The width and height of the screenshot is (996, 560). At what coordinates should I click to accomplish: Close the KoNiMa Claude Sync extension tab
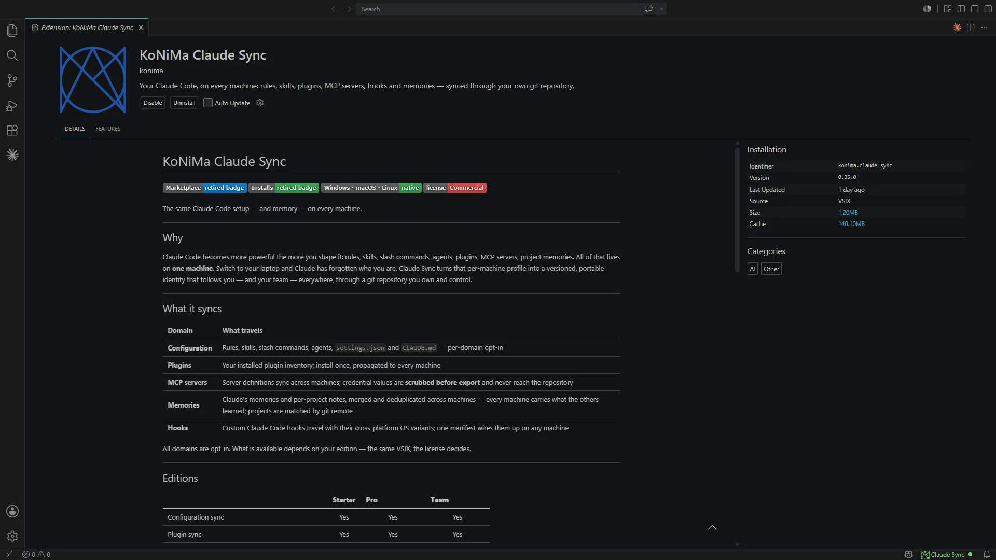tap(141, 27)
